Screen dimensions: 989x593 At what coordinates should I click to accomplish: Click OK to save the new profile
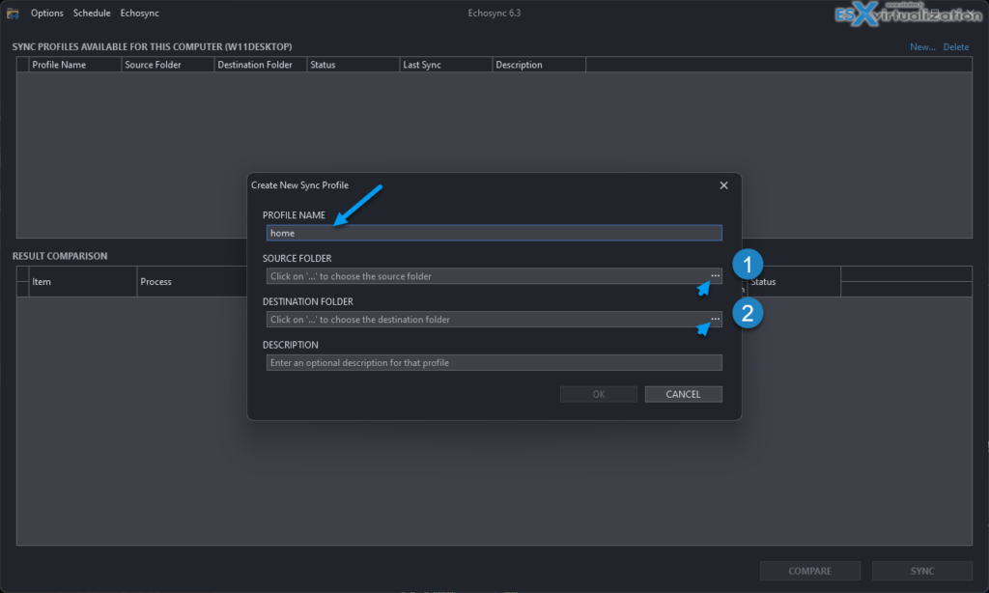click(598, 393)
